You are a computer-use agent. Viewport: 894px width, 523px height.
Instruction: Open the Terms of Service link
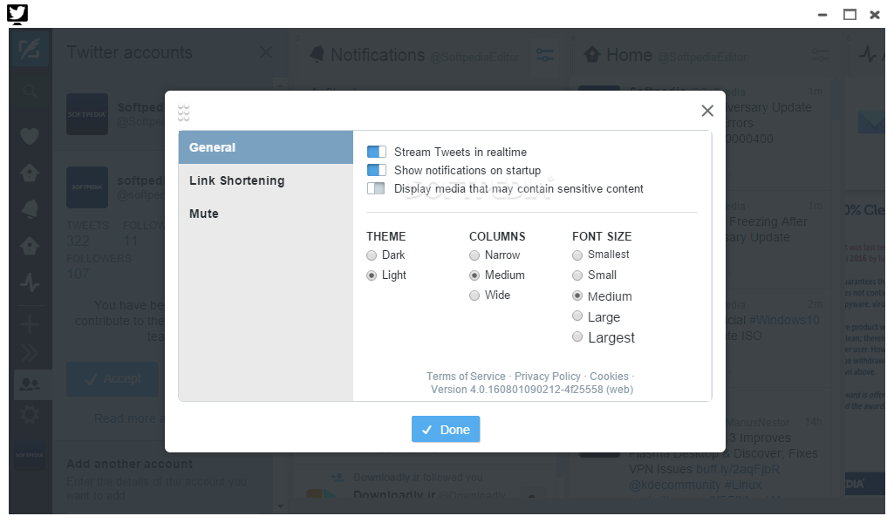click(466, 376)
